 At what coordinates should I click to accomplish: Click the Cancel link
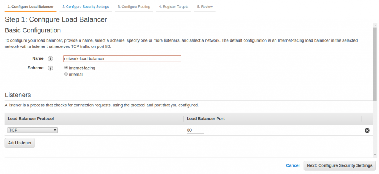coord(293,165)
